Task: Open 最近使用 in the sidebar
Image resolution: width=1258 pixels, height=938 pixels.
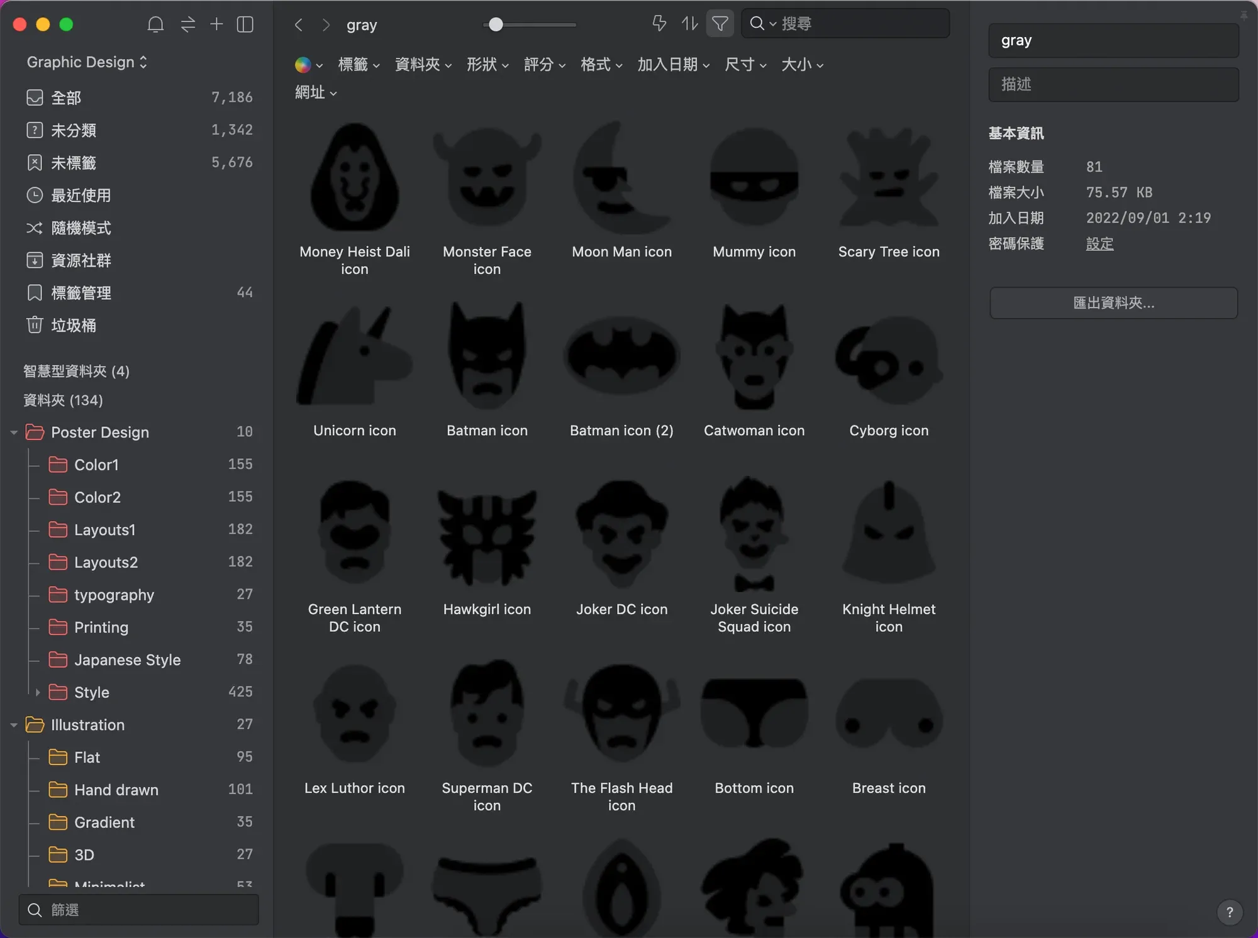Action: pyautogui.click(x=138, y=196)
